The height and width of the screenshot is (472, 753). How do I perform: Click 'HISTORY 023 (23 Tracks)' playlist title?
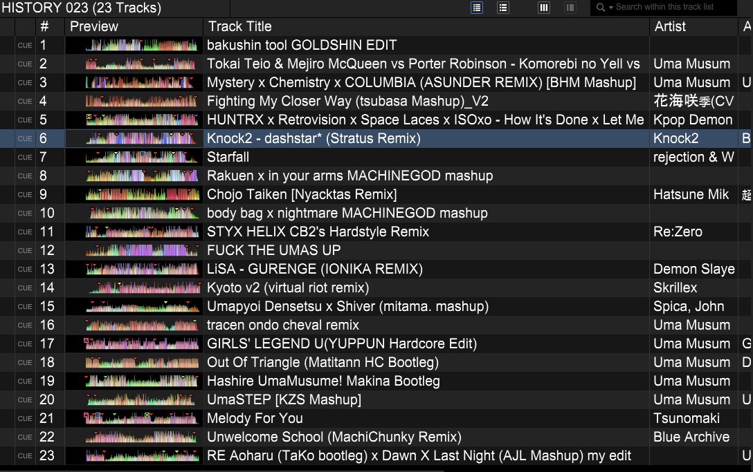point(82,8)
